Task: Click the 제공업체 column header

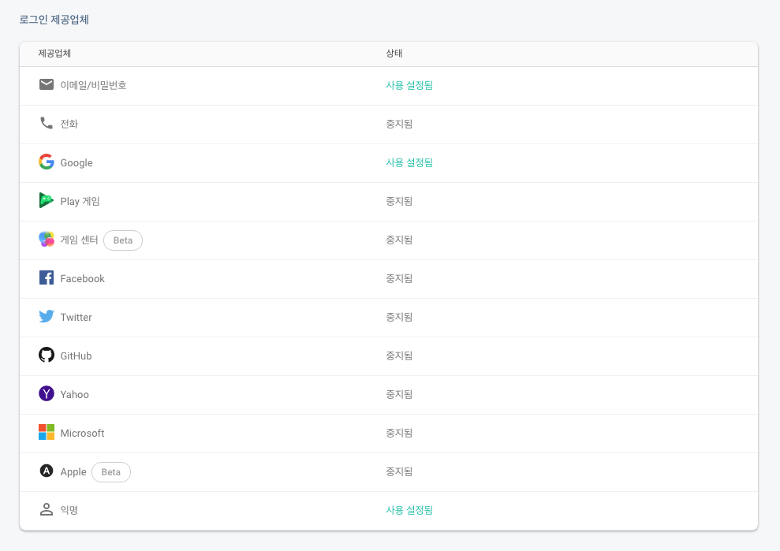Action: (x=54, y=54)
